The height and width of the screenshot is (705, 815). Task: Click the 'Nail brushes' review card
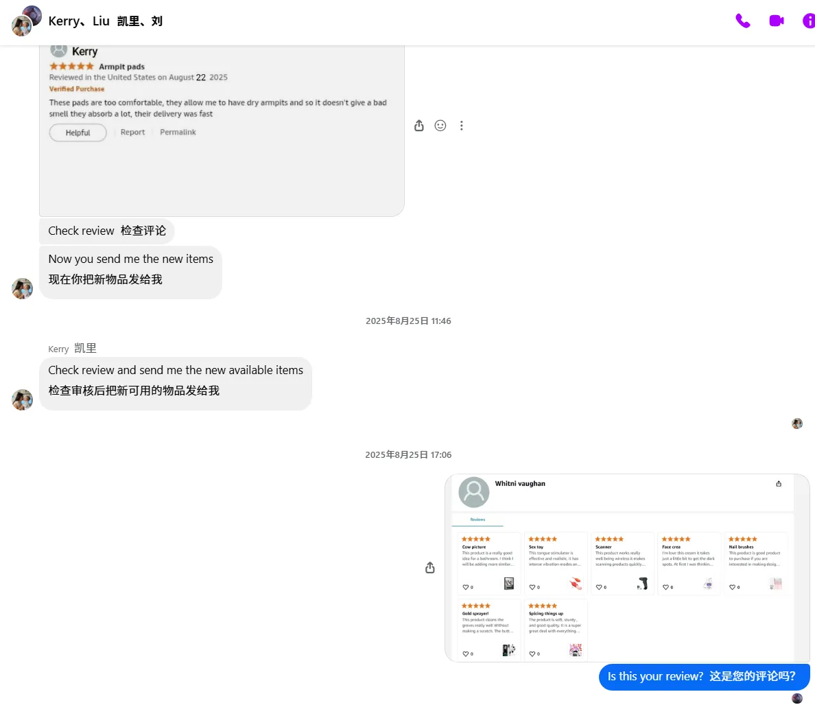755,564
